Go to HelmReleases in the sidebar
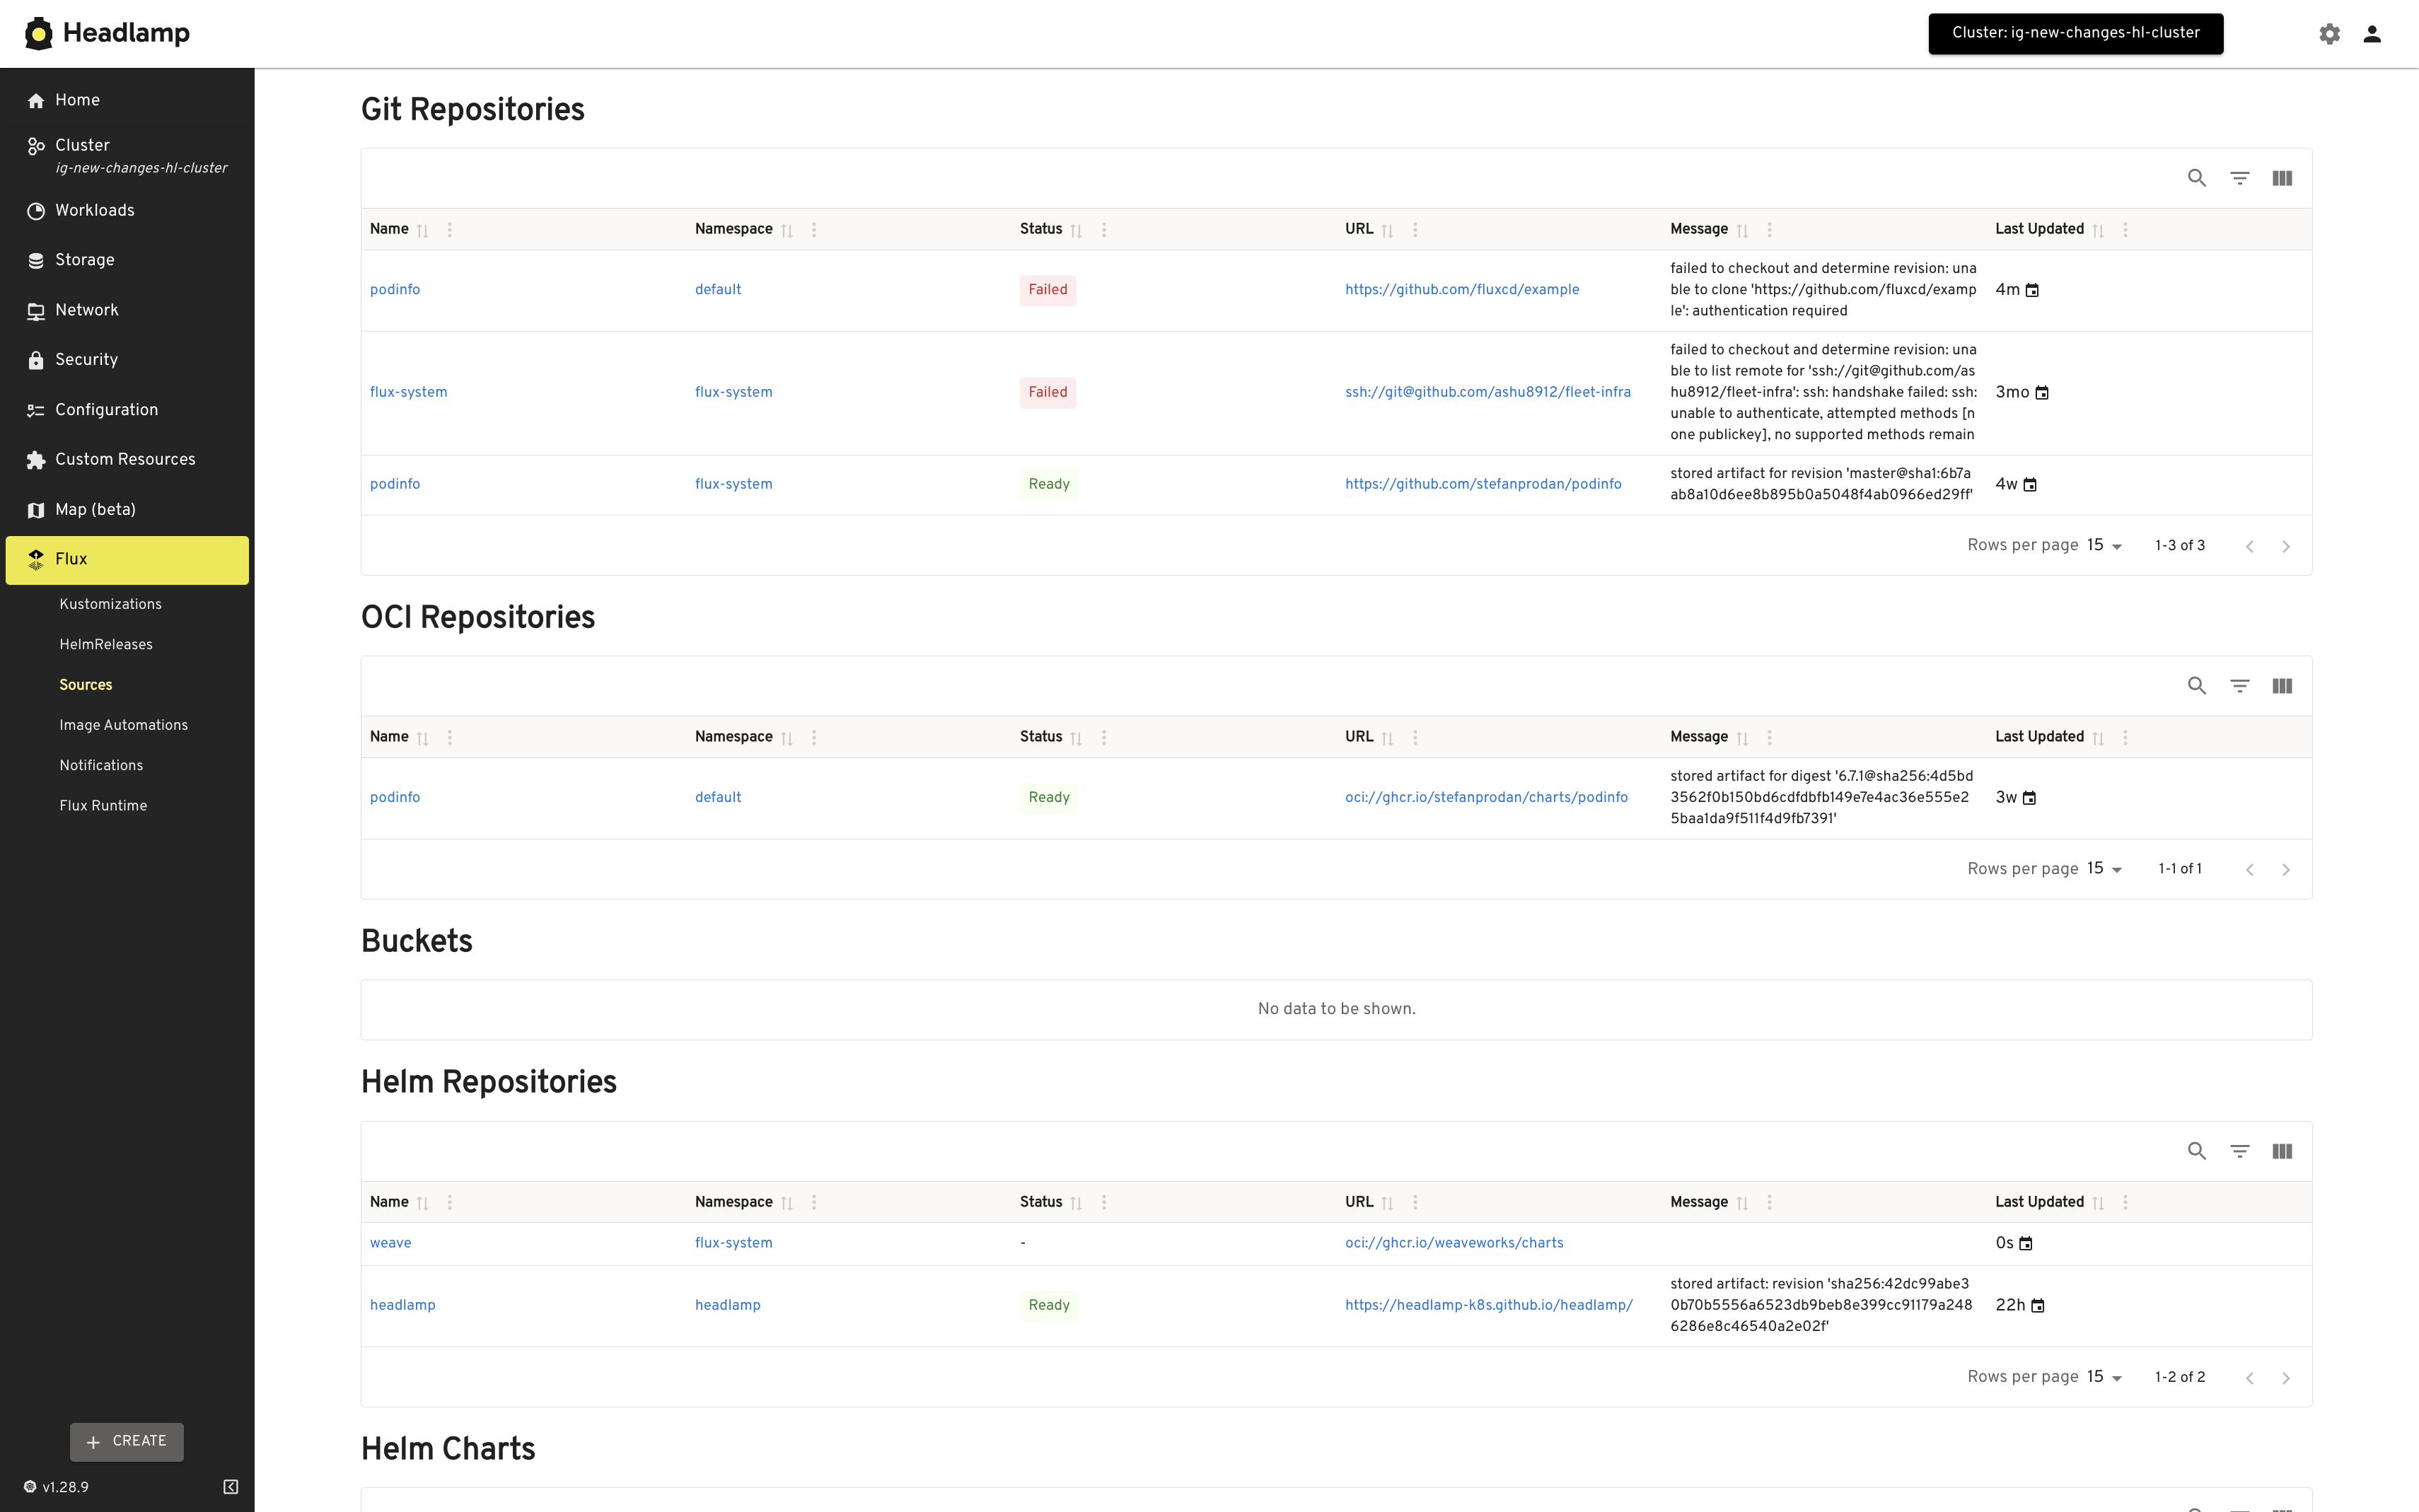The height and width of the screenshot is (1512, 2419). pyautogui.click(x=106, y=644)
